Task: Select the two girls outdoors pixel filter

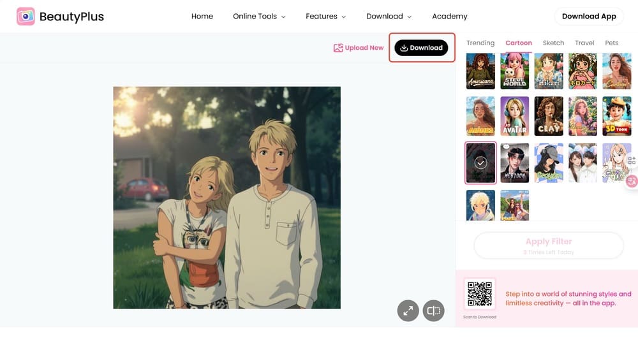Action: point(515,205)
